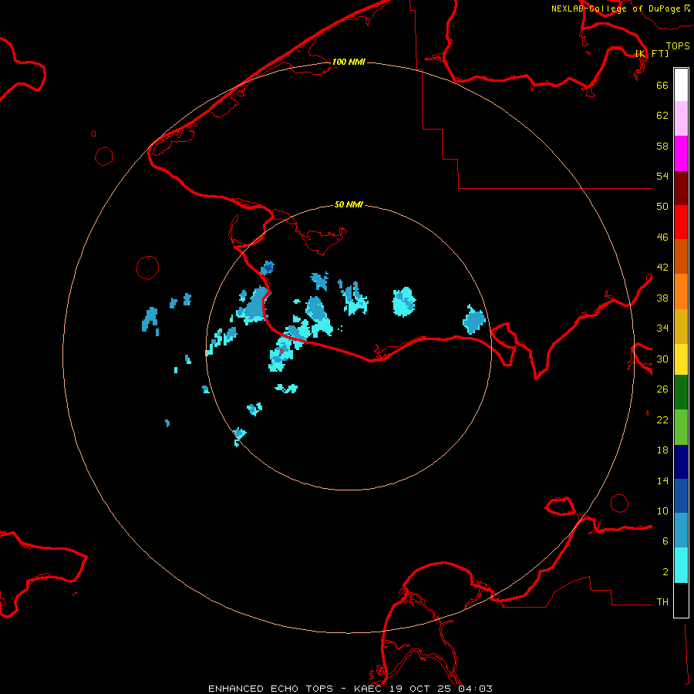Click the 22 value on the scale
The image size is (694, 694).
tap(662, 420)
